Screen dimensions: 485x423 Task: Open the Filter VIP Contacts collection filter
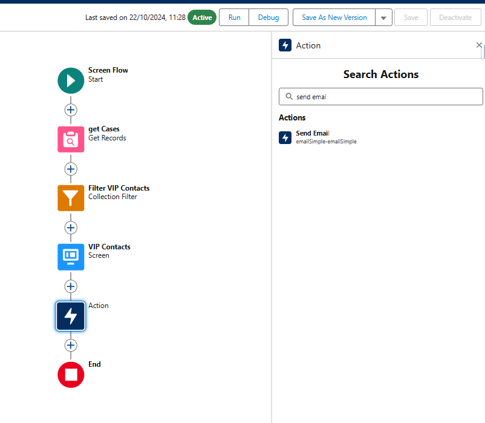tap(71, 198)
